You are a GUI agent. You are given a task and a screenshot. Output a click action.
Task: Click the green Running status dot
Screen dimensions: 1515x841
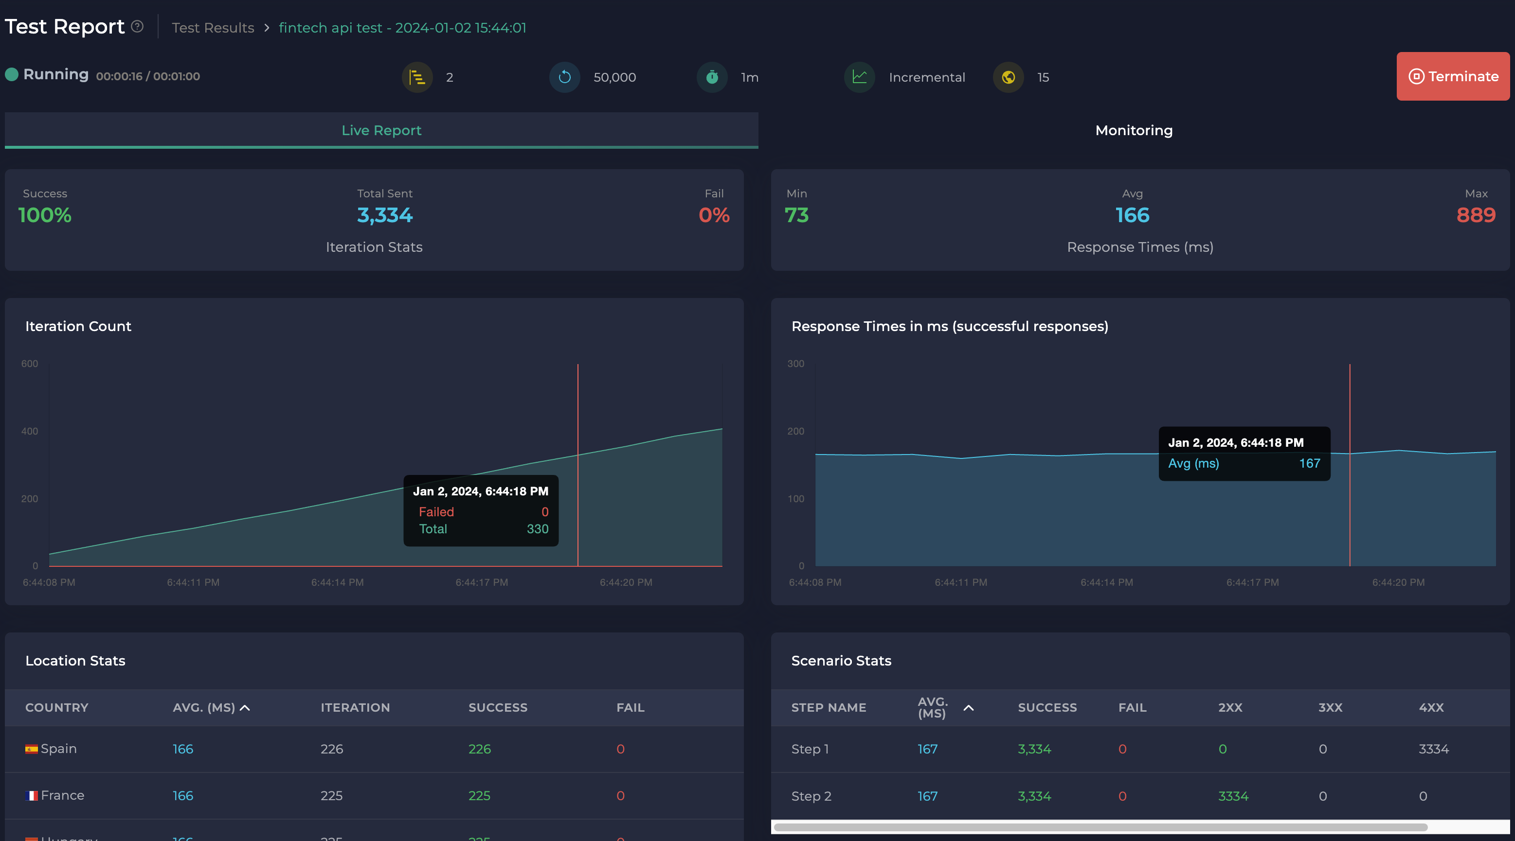(12, 75)
